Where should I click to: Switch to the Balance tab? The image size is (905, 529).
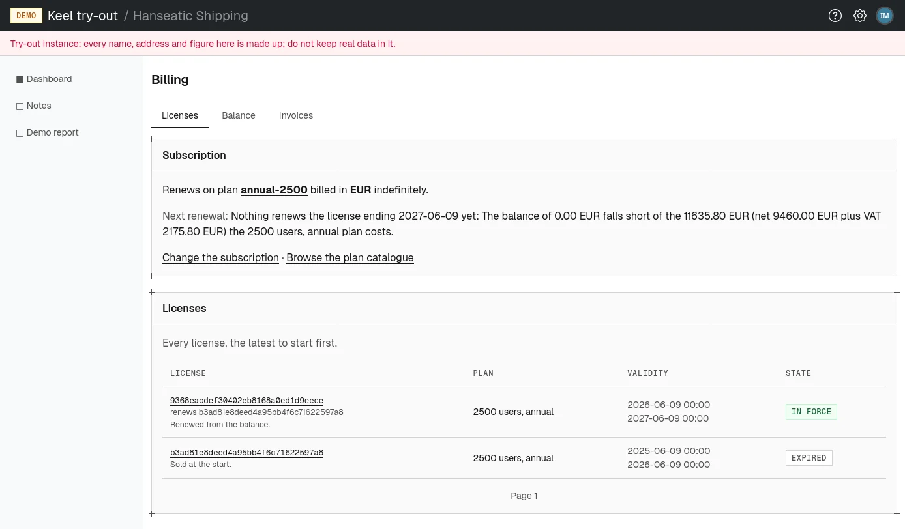[239, 115]
